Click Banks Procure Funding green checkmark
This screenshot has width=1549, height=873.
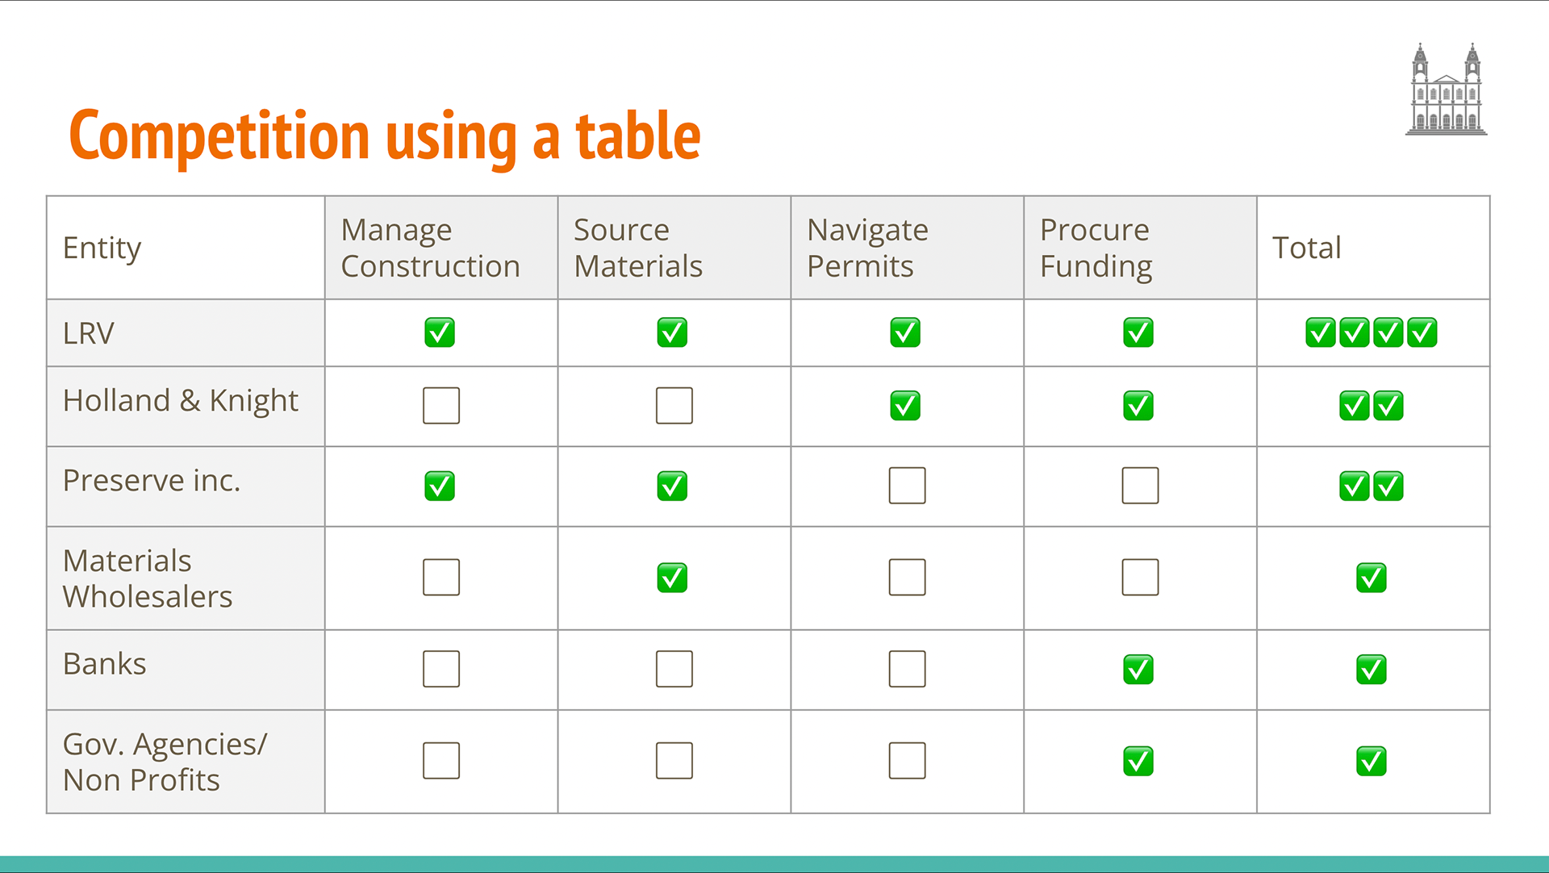pyautogui.click(x=1138, y=669)
